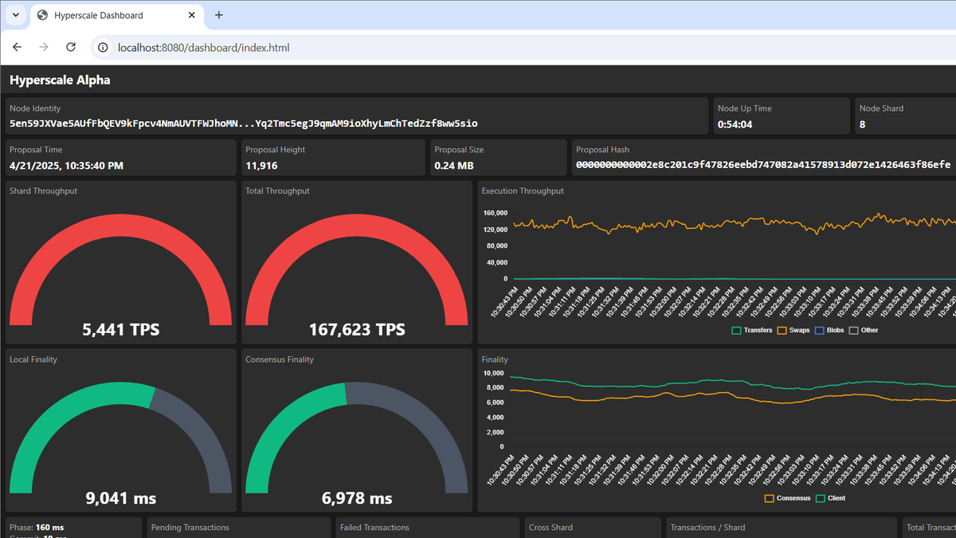Click Proposal Time value 4/21/2025, 10:35:40 PM
The height and width of the screenshot is (538, 956).
[x=66, y=166]
